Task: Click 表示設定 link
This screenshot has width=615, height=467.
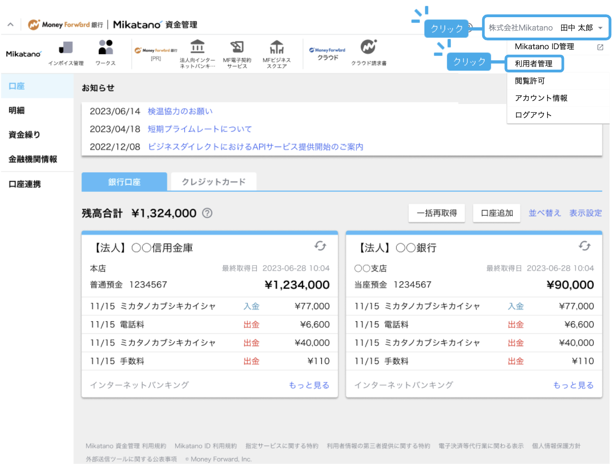Action: pos(586,213)
